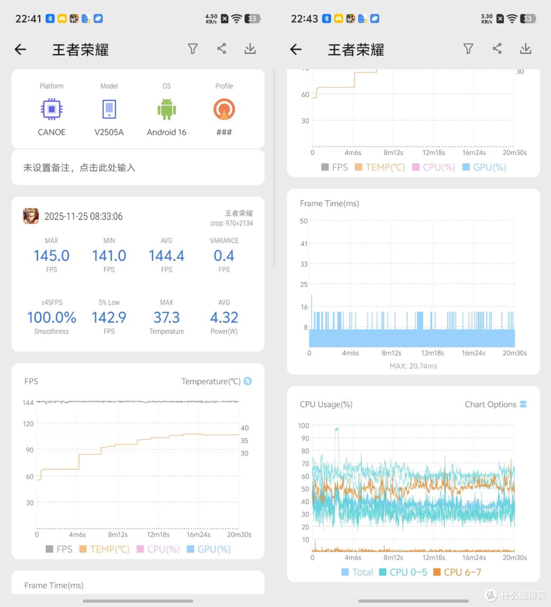Tap share icon in right screen header
This screenshot has width=551, height=607.
point(497,48)
